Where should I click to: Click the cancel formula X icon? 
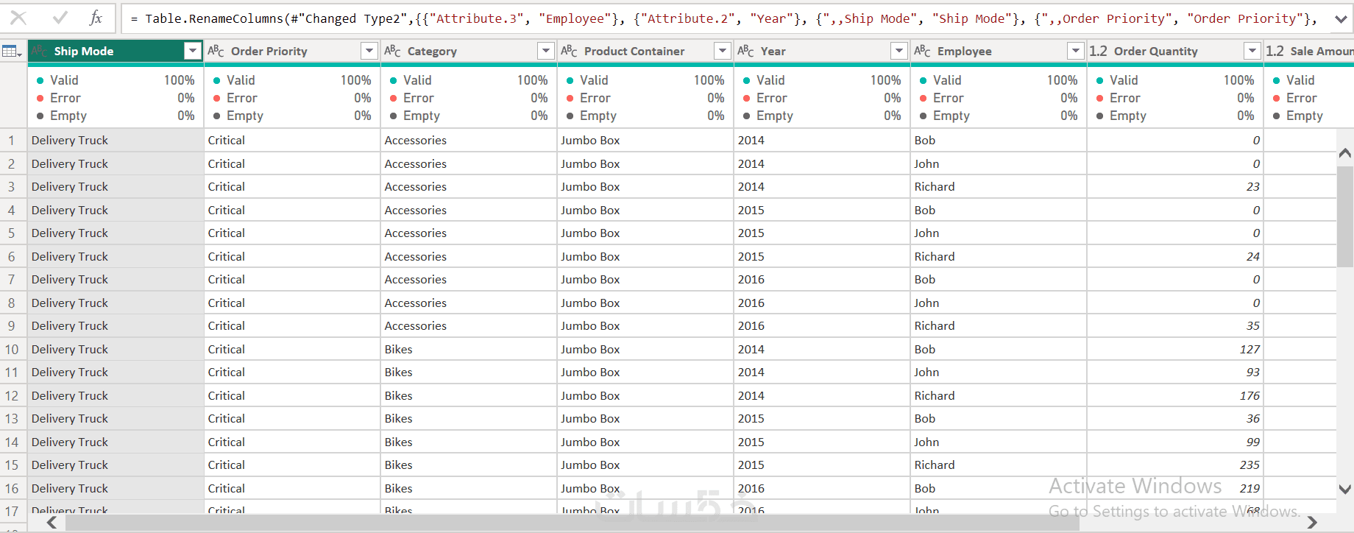pos(18,18)
